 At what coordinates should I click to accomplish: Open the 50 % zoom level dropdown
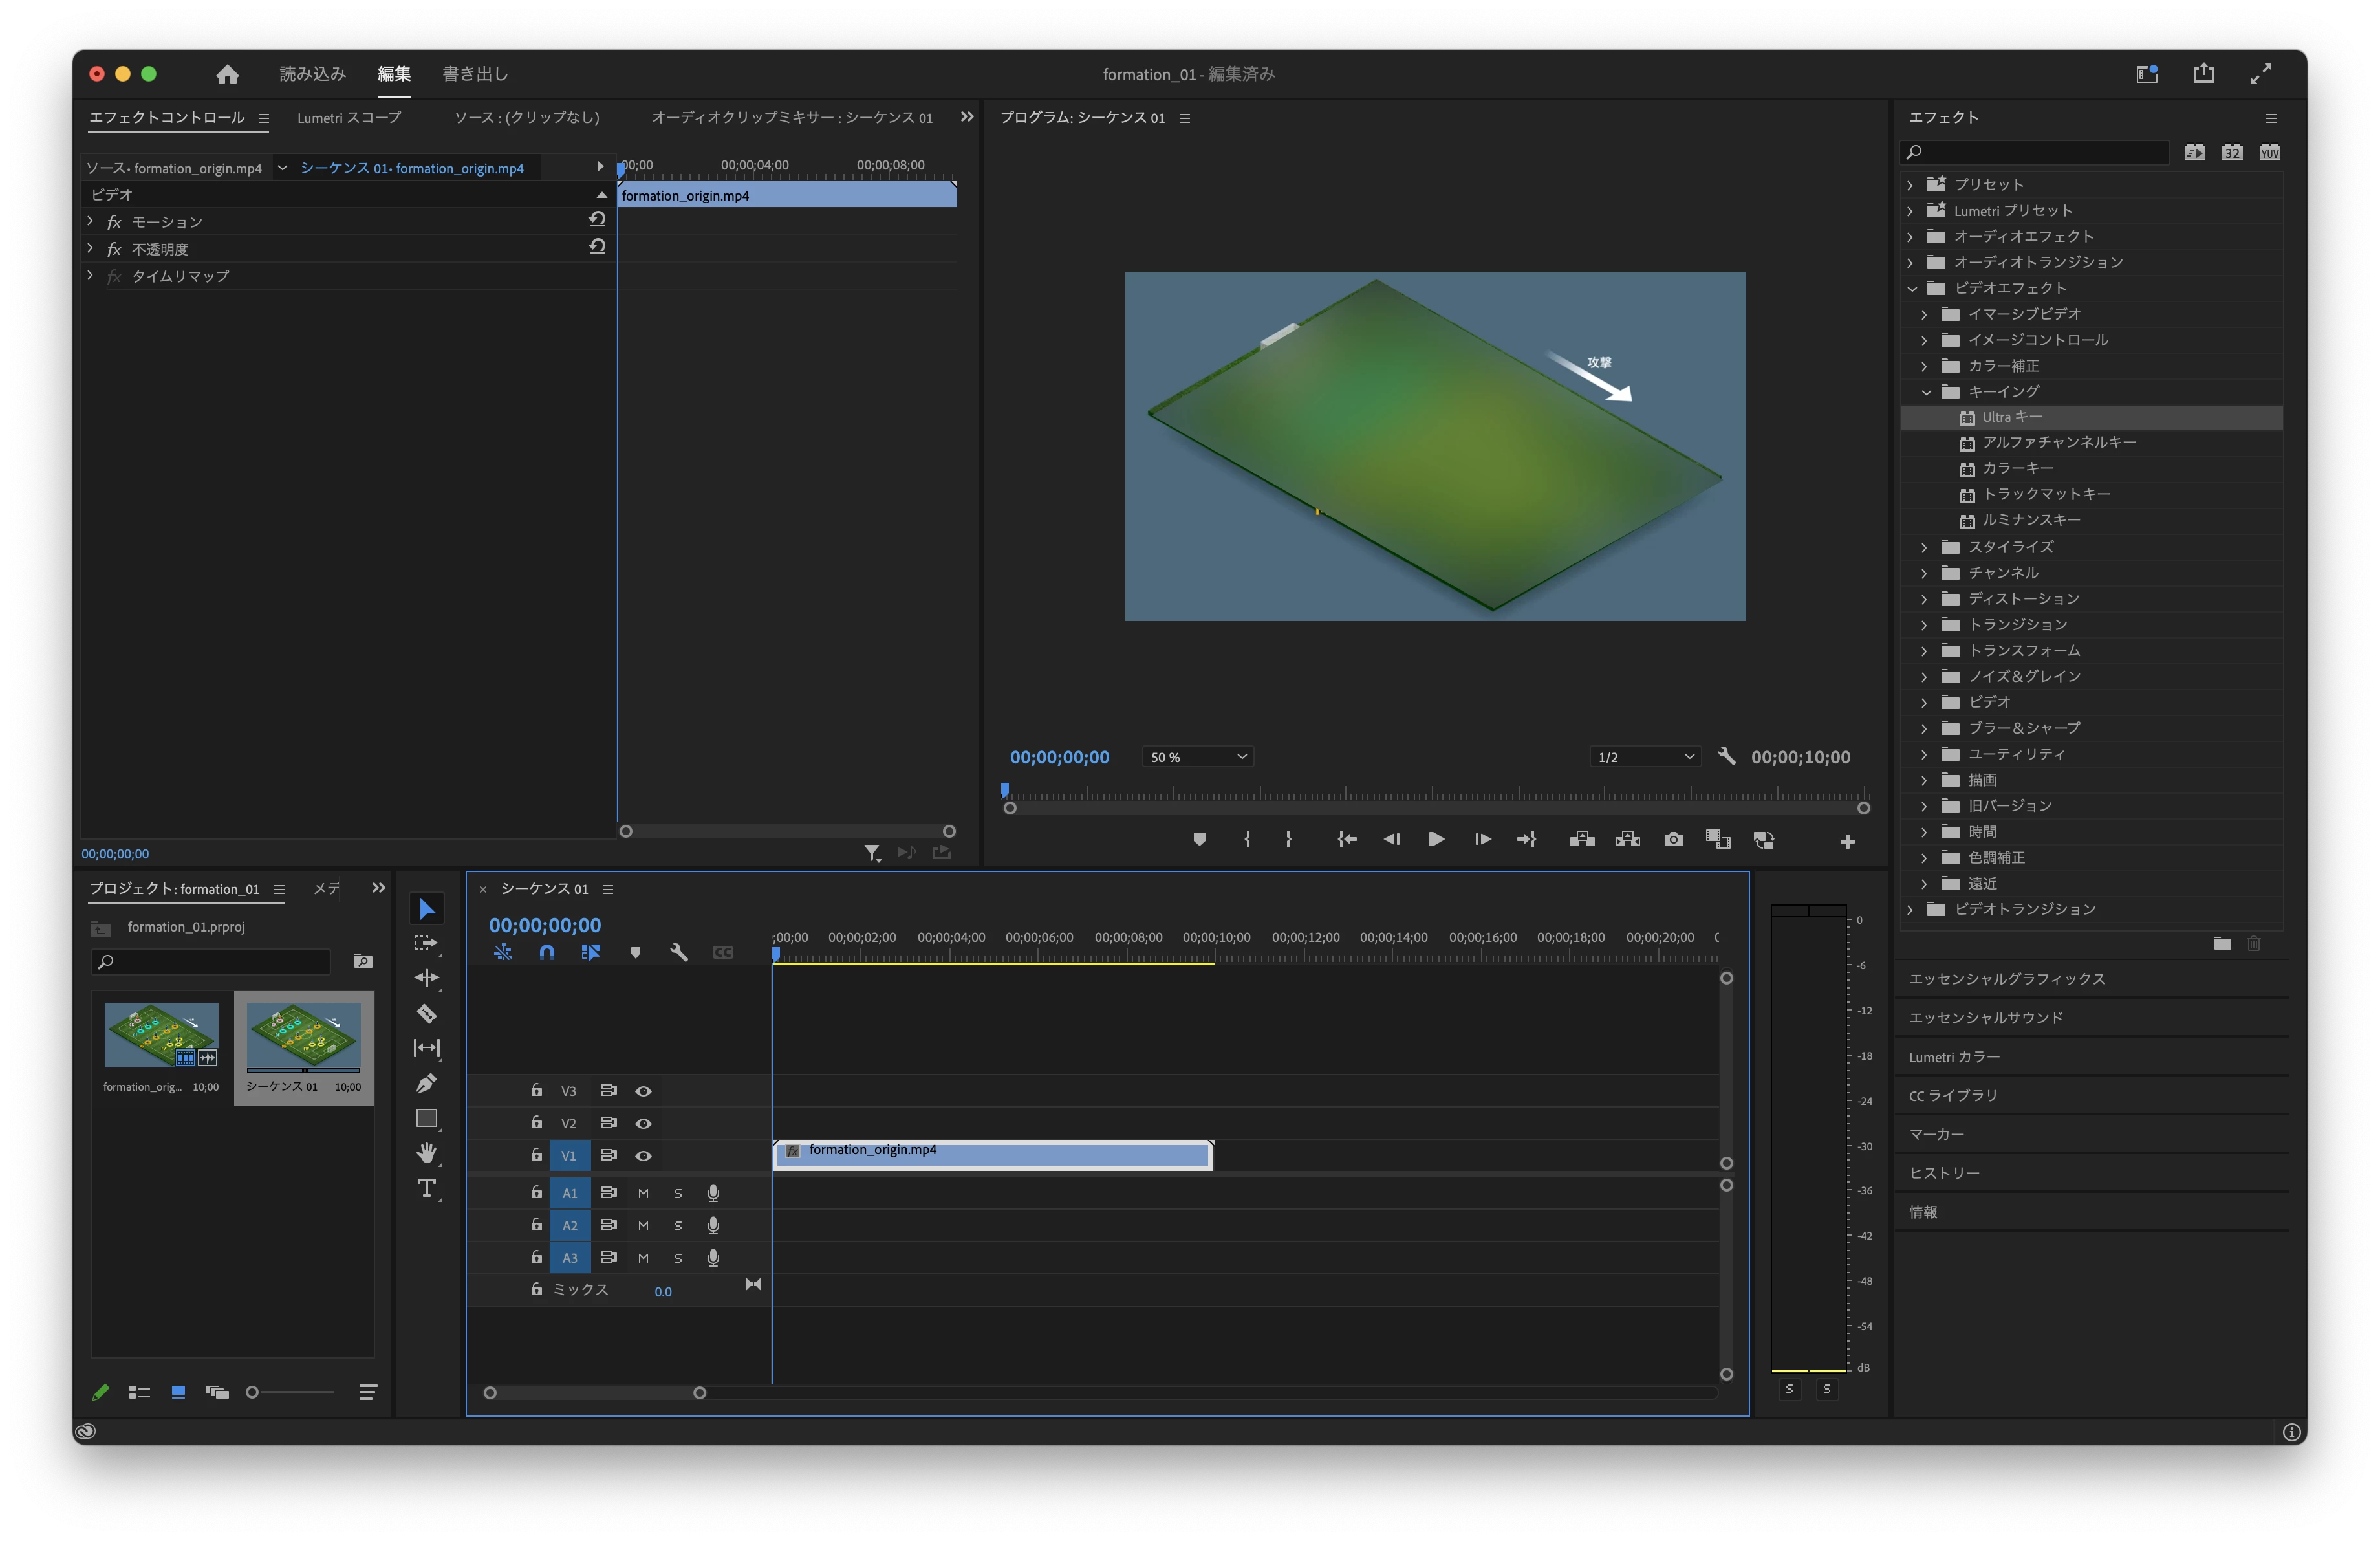[1198, 757]
